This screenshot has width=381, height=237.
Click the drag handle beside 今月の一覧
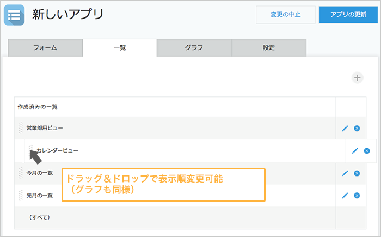pyautogui.click(x=21, y=173)
